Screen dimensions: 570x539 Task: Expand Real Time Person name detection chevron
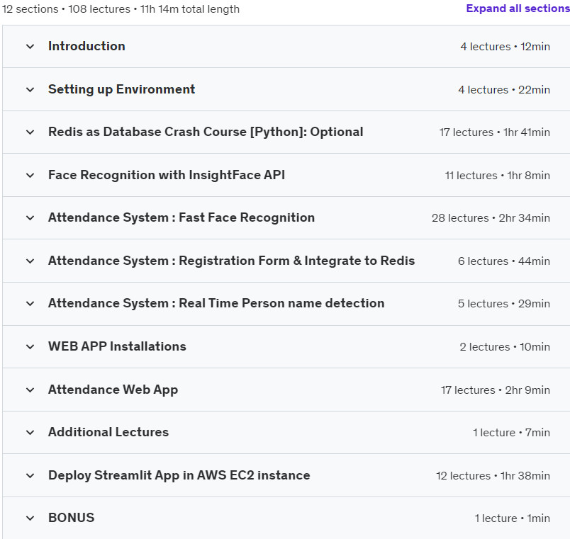click(30, 304)
